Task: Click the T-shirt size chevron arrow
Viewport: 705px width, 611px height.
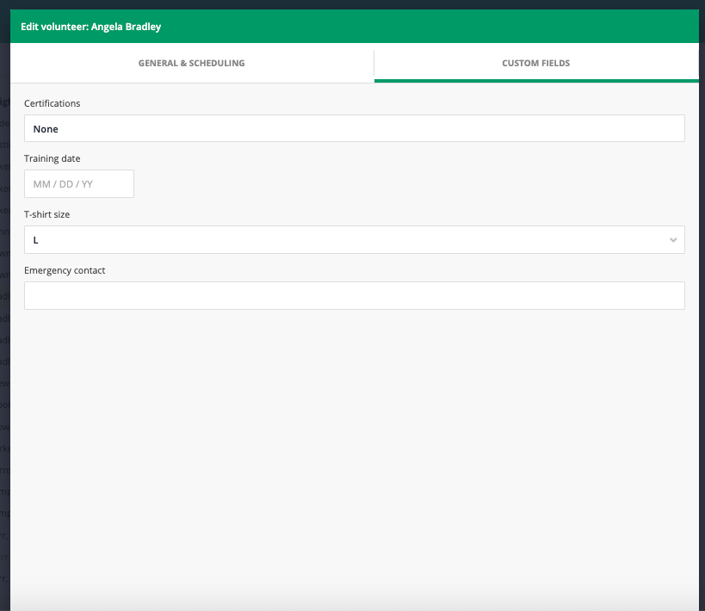Action: click(673, 240)
